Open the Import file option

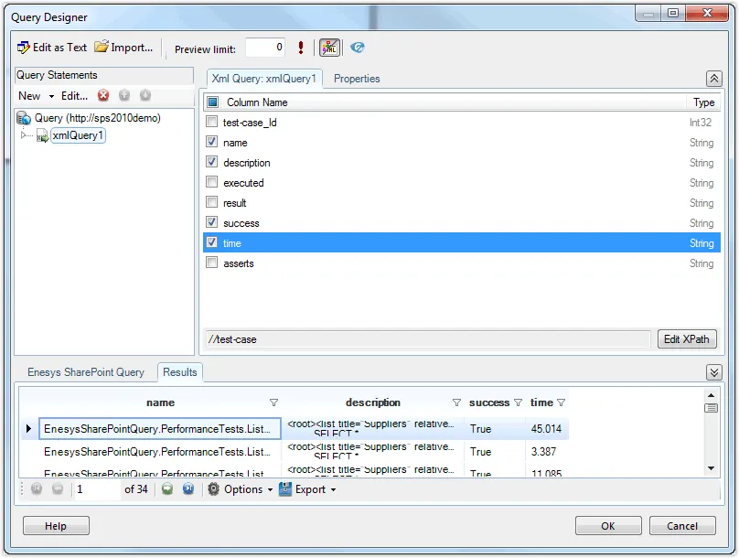point(123,48)
